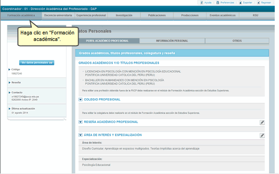279x174 pixels.
Task: Open the Experiencia profesional tab
Action: [91, 15]
